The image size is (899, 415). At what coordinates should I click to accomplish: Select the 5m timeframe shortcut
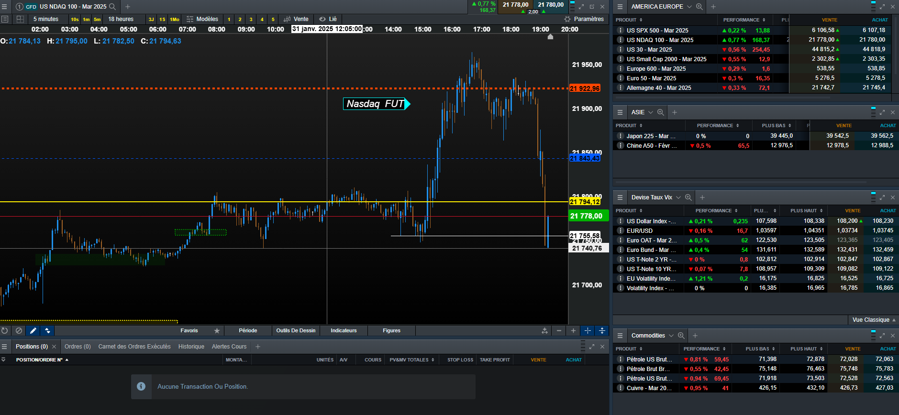[x=97, y=20]
